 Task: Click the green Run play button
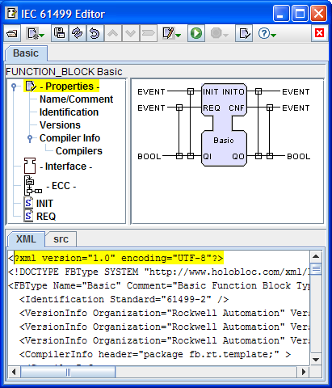[196, 33]
